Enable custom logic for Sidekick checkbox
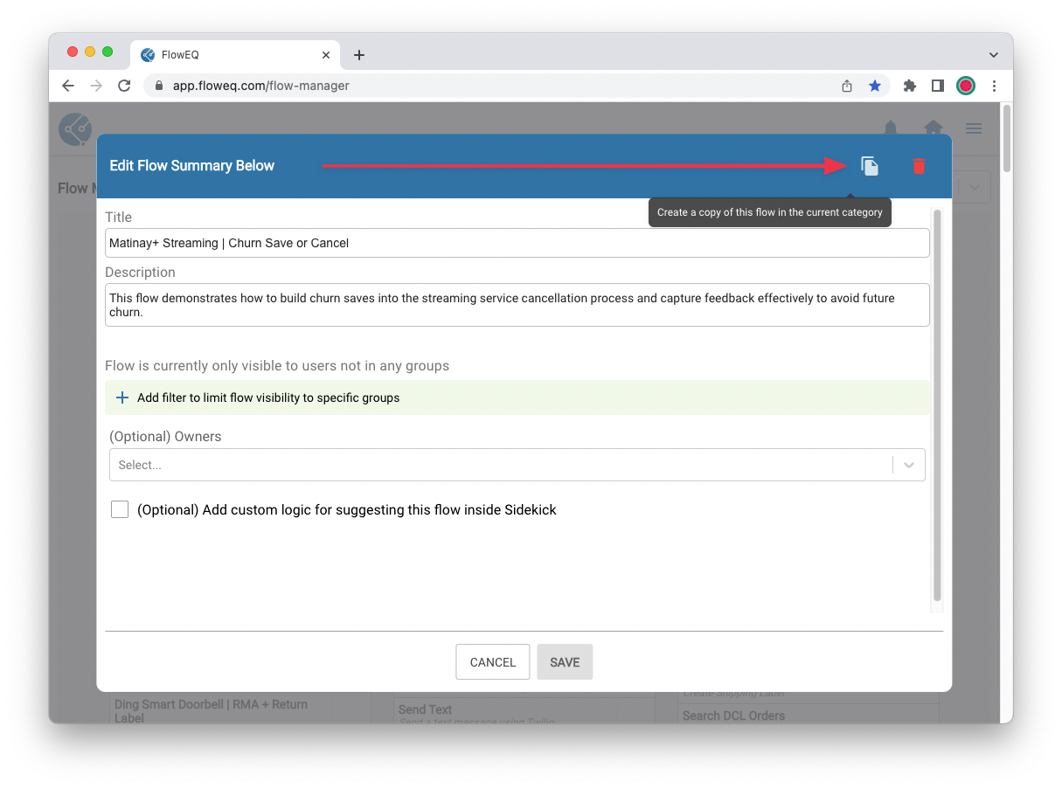Screen dimensions: 1062x788 [x=120, y=509]
